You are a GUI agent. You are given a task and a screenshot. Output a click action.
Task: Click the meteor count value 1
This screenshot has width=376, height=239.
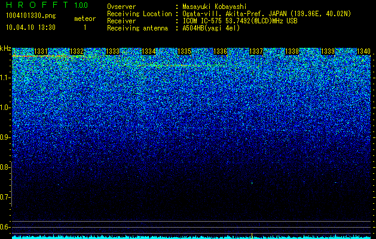click(85, 27)
